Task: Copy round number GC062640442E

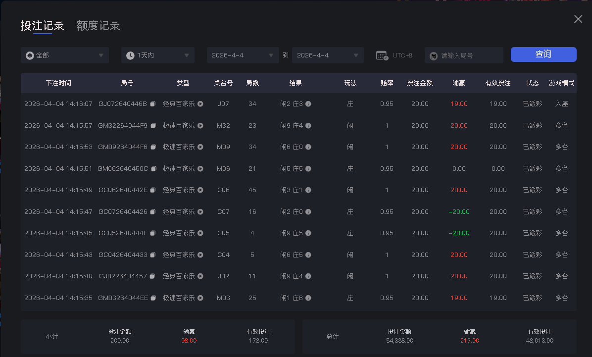Action: coord(153,190)
